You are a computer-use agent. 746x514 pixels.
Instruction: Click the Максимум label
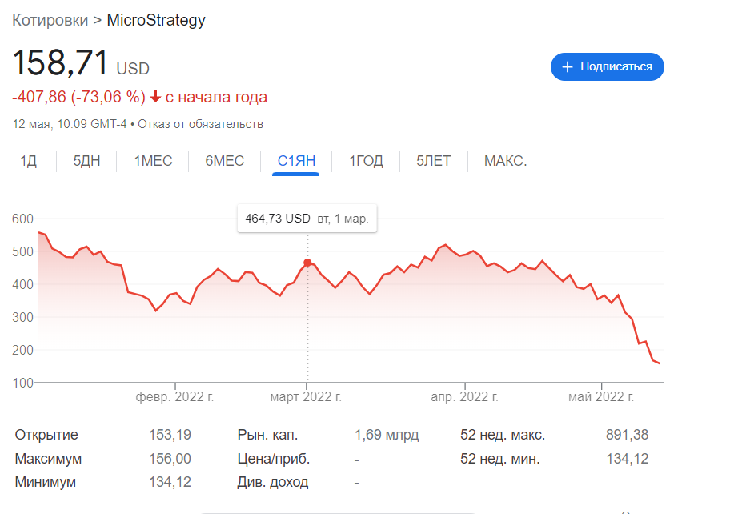(x=48, y=459)
